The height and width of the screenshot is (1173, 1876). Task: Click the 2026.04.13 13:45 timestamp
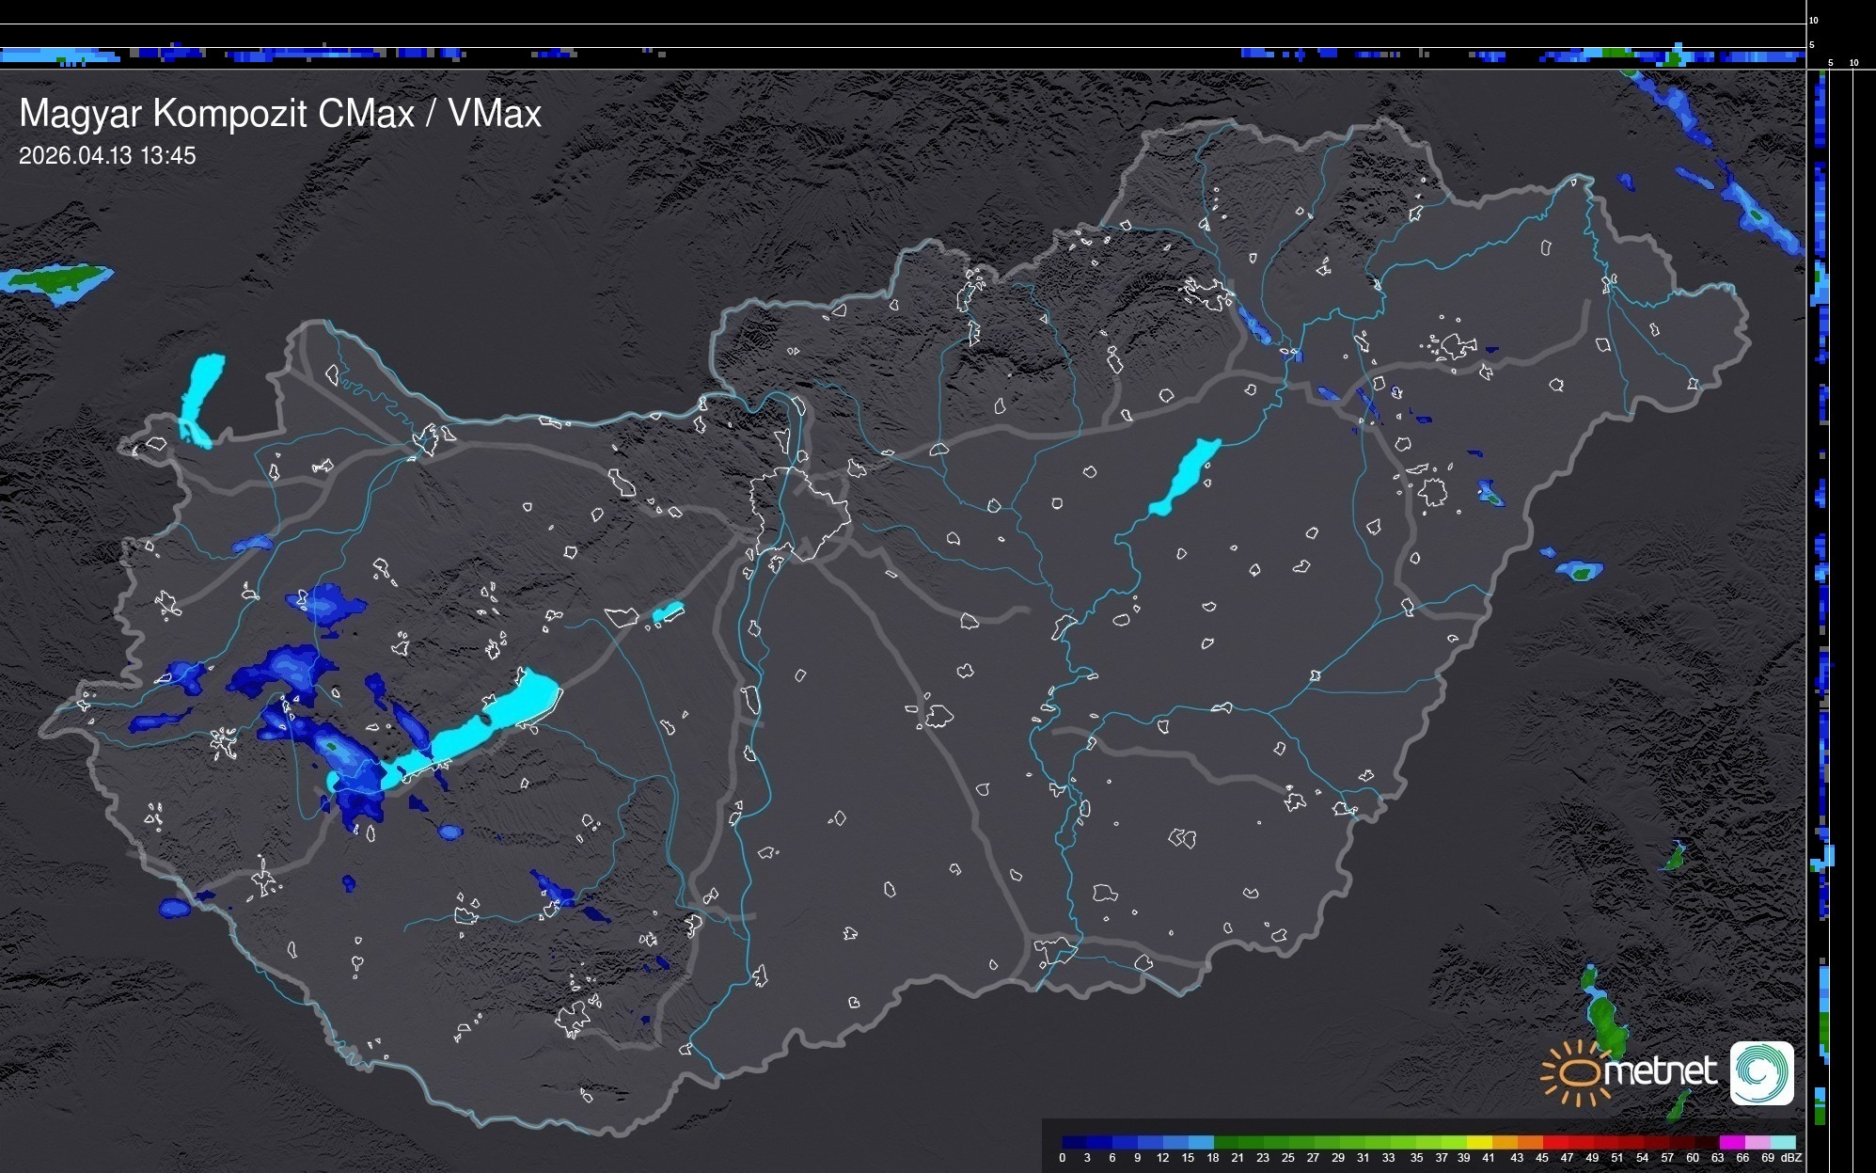[107, 156]
